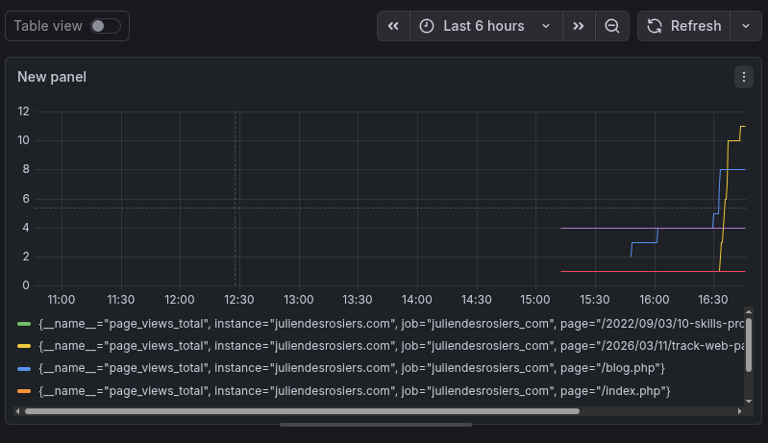
Task: Shift time range backward with double-left arrows
Action: [393, 26]
